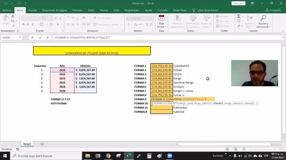Switch to the Fórmulas tab

(x=77, y=10)
